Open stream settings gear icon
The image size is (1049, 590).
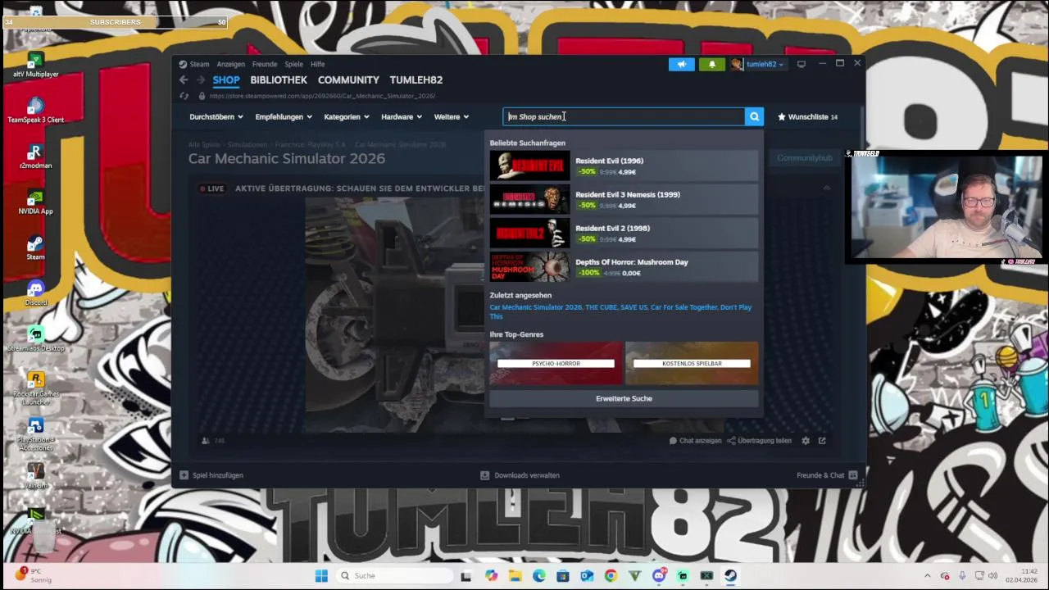(x=806, y=441)
